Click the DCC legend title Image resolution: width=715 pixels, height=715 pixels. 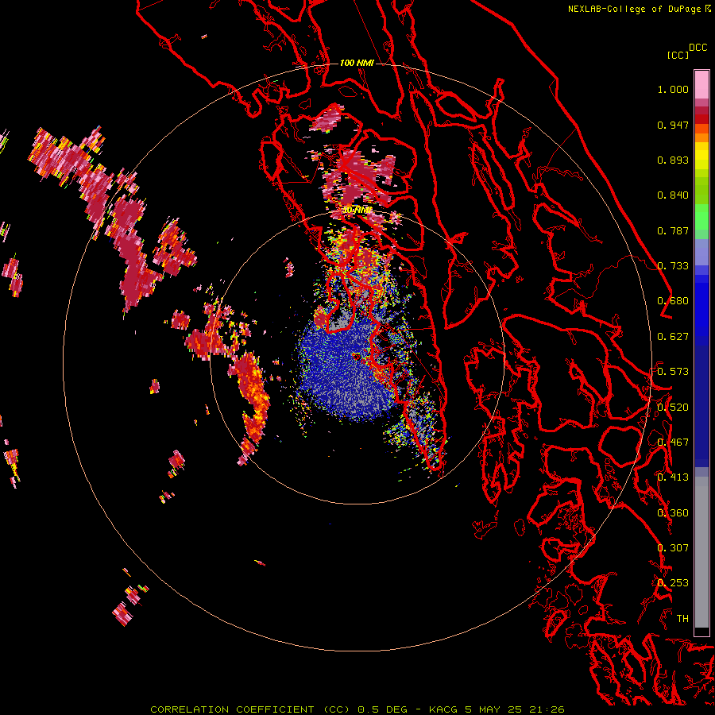pos(698,48)
